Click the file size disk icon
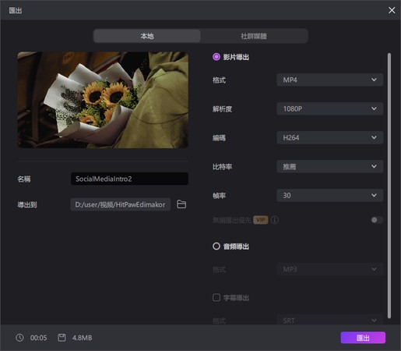Screen dimensions: 401x351 coord(62,338)
